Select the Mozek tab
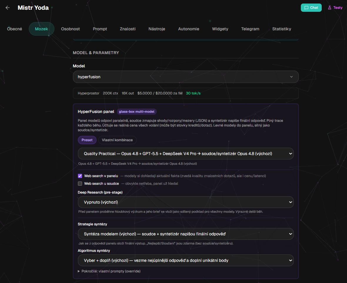This screenshot has height=283, width=347. (41, 29)
